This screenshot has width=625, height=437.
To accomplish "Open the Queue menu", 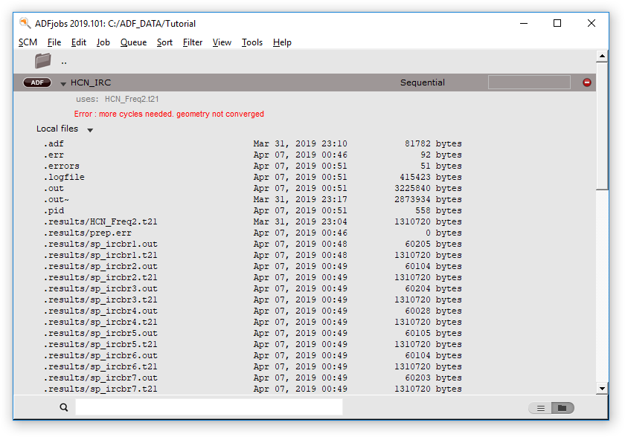I will coord(133,42).
